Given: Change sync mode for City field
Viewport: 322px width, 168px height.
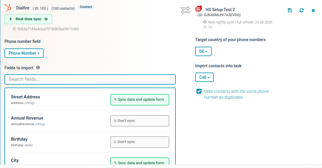Looking at the screenshot, I should click(140, 161).
